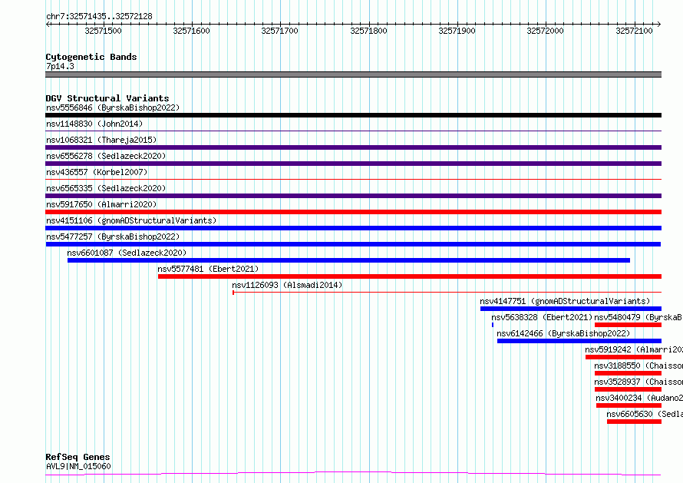Click the 7p14.3 cytogenetic band bar
This screenshot has width=683, height=483.
[x=353, y=74]
